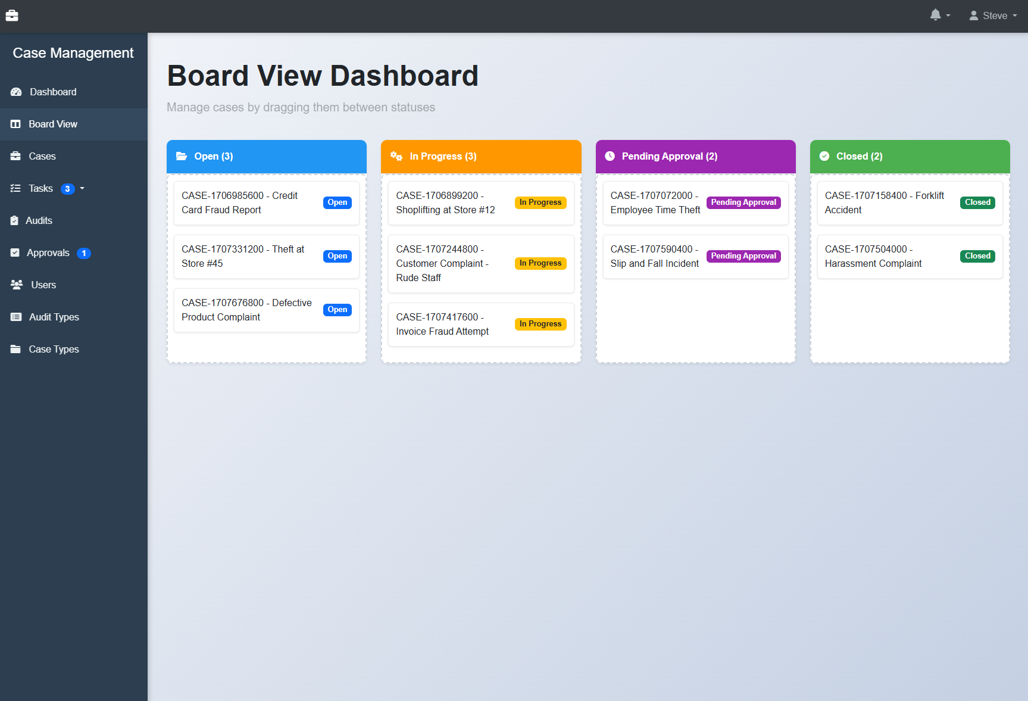Click the briefcase logo icon in top bar

[x=12, y=15]
